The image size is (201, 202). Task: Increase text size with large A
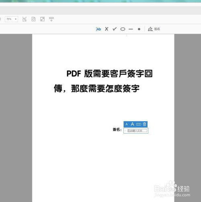click(x=132, y=124)
